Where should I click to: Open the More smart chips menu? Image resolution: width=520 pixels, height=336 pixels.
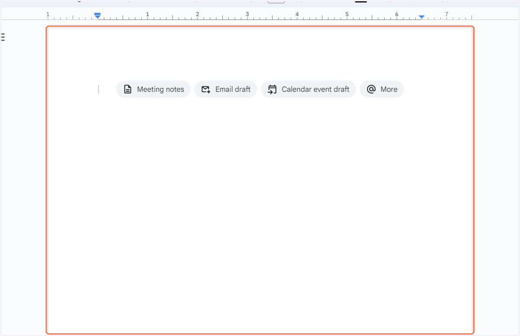[x=382, y=89]
